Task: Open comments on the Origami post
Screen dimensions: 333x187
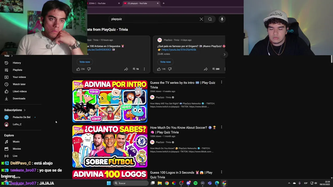Action: click(x=216, y=69)
